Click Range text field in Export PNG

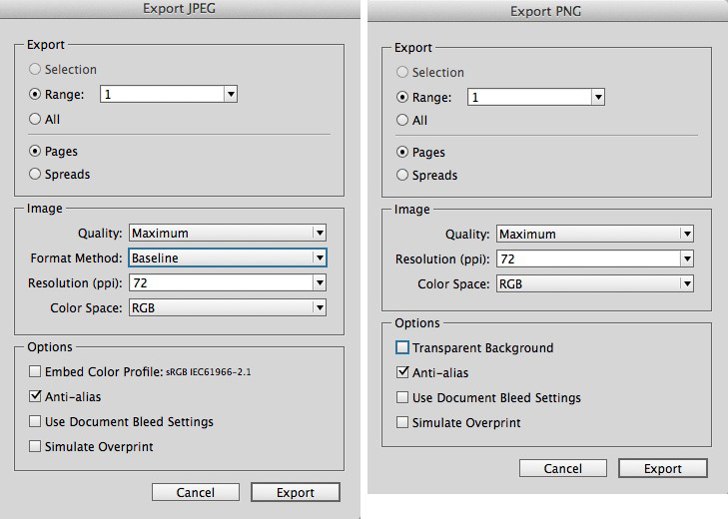(529, 97)
